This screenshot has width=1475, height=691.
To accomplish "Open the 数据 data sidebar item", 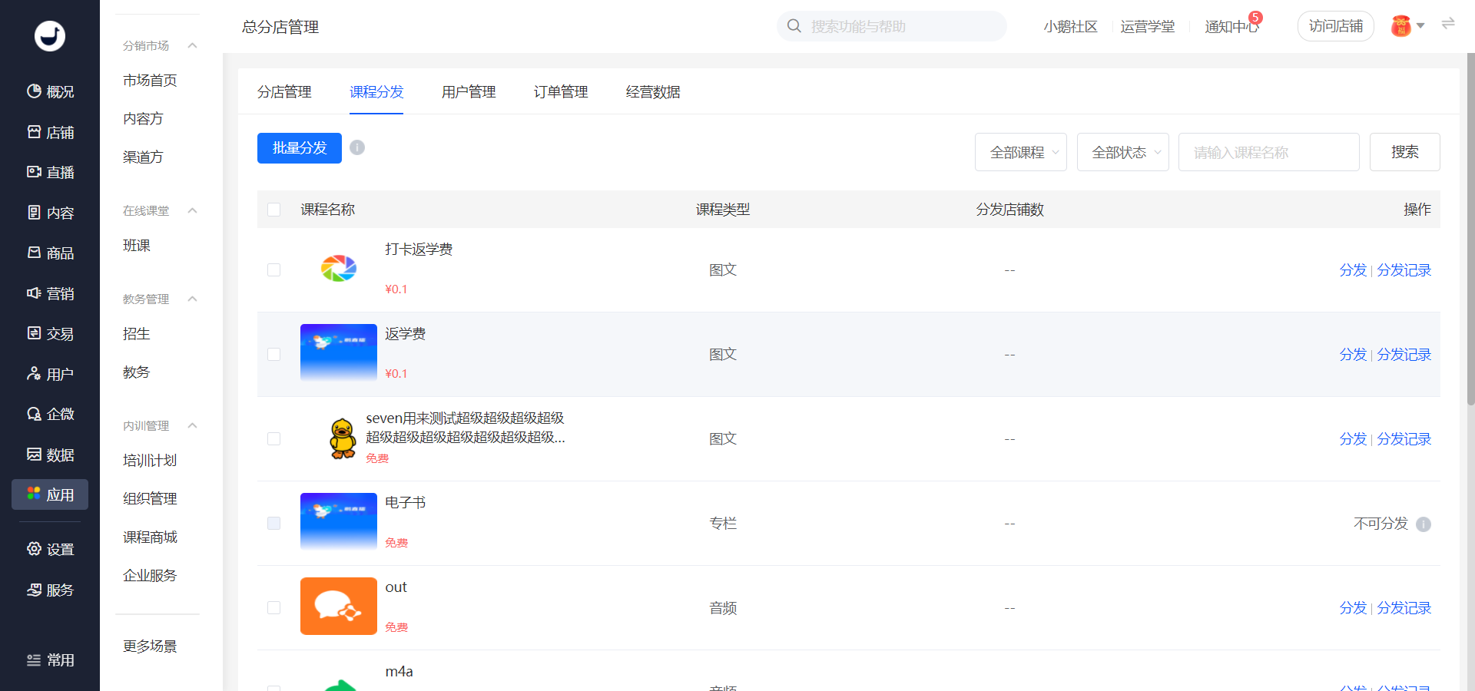I will (x=50, y=455).
